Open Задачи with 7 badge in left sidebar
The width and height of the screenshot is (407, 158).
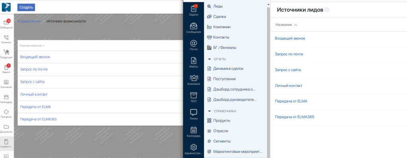tap(6, 69)
